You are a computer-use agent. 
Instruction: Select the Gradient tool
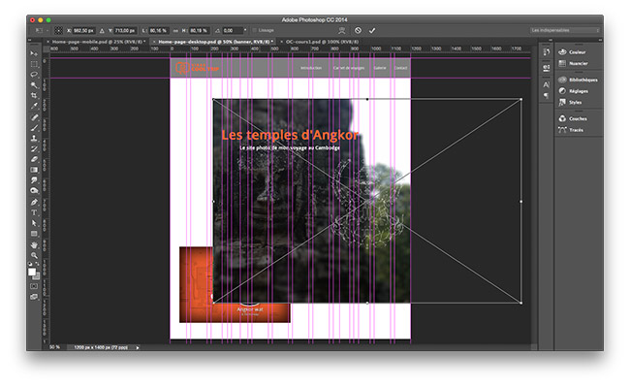click(34, 170)
